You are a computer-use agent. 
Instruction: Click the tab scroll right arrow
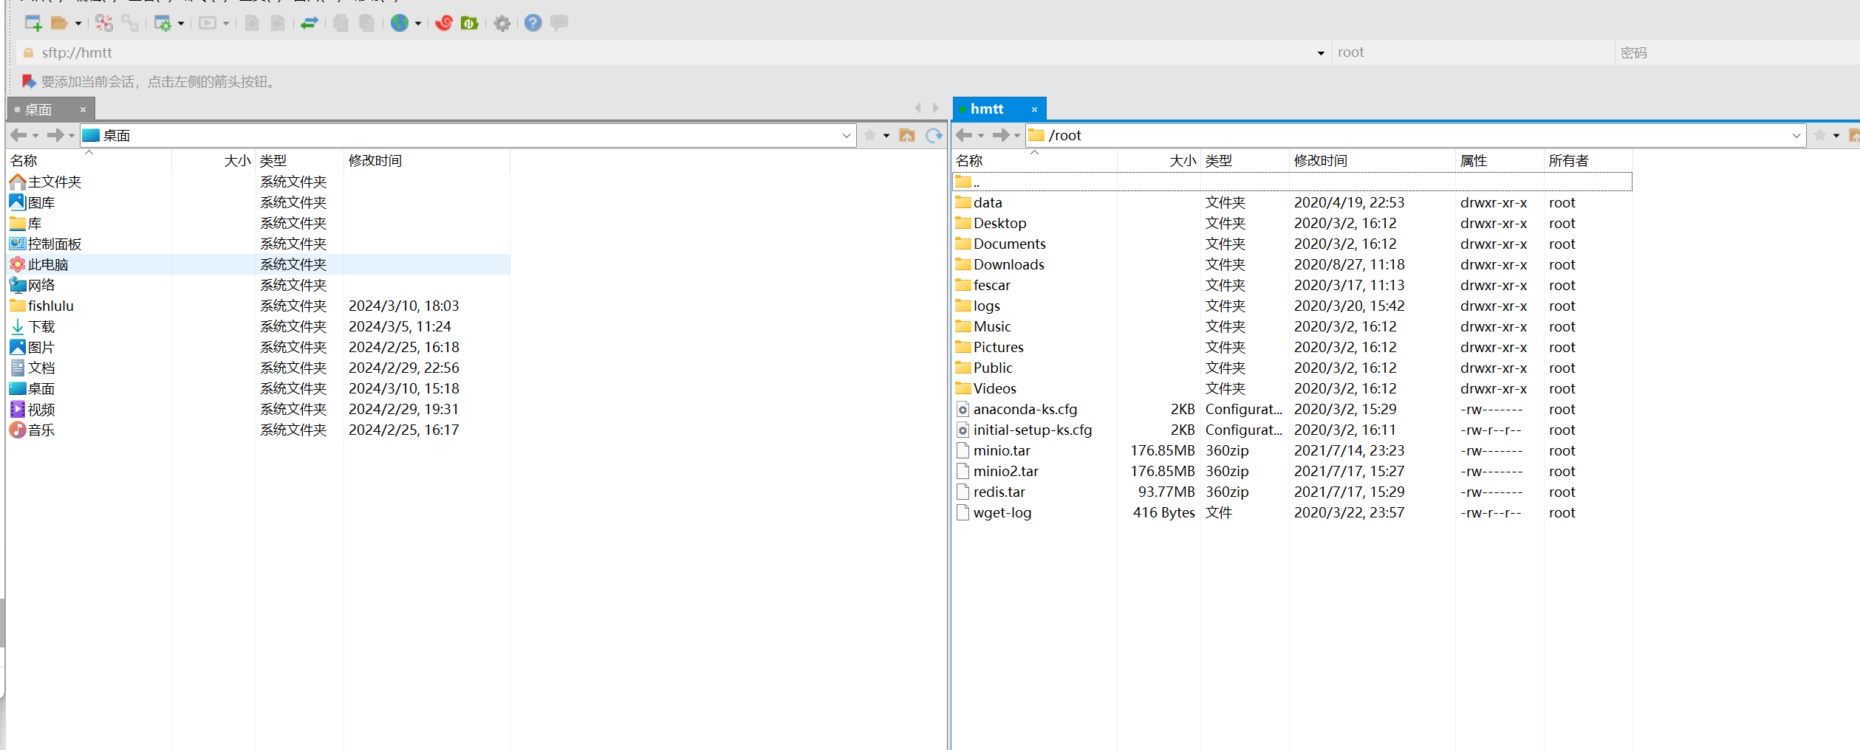(936, 108)
